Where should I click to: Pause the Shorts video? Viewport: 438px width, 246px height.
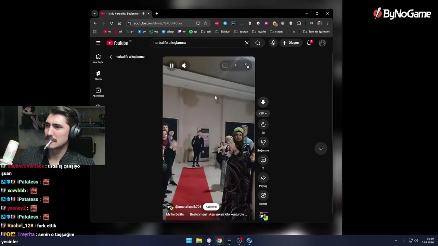[172, 66]
